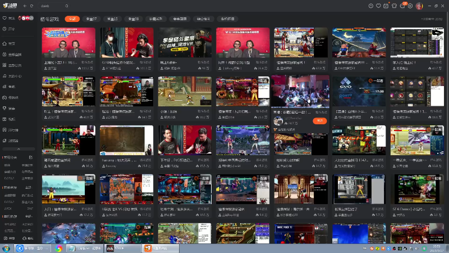Open 关注 heart item in sidebar

point(9,18)
